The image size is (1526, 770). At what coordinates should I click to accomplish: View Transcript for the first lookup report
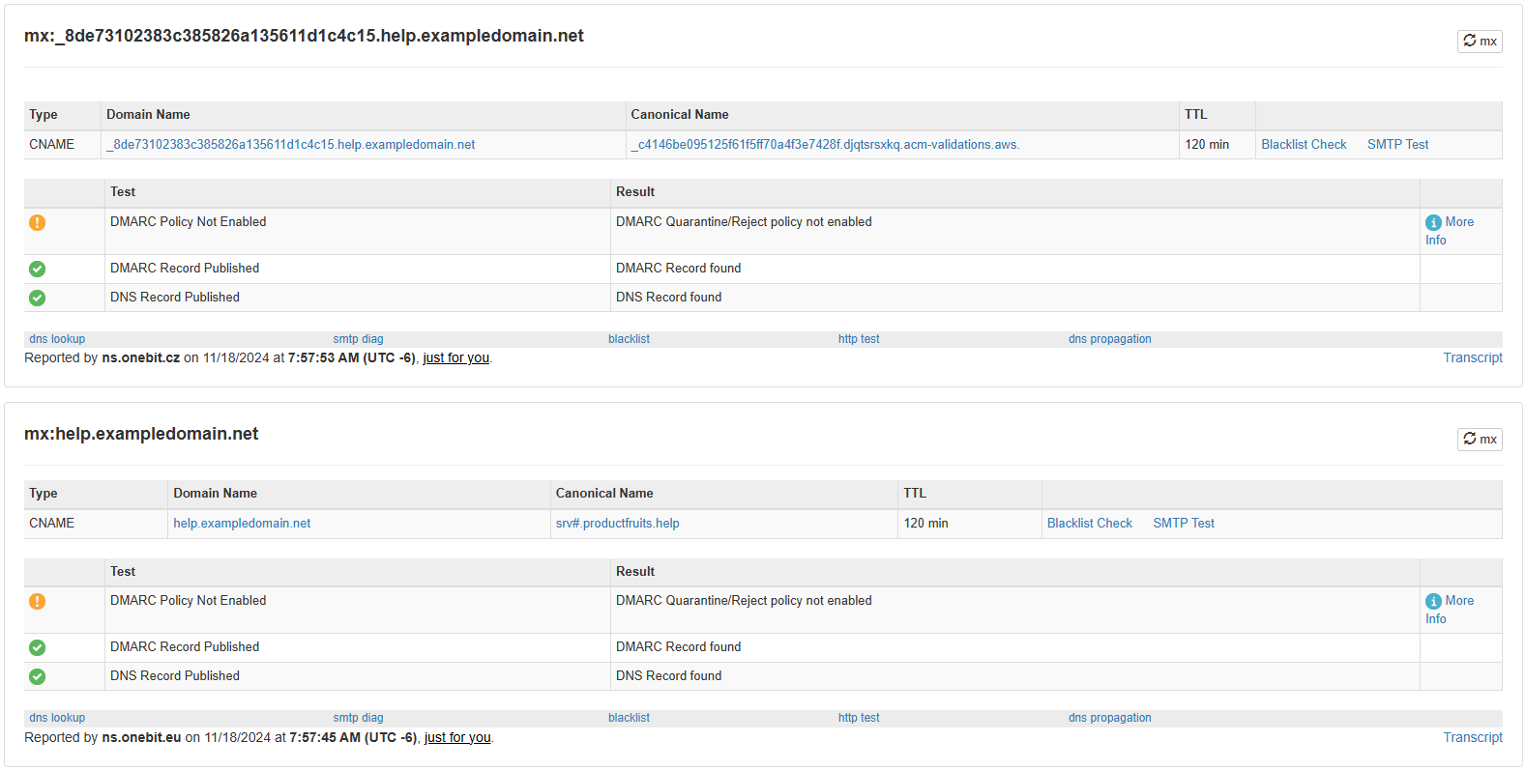tap(1472, 357)
